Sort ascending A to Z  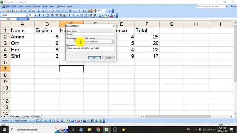pyautogui.click(x=80, y=11)
